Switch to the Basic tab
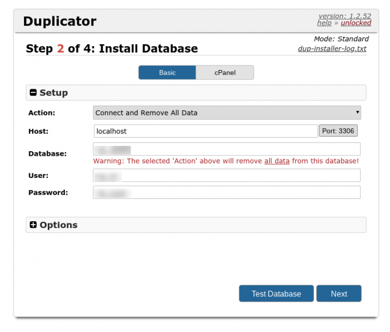This screenshot has width=390, height=332. [x=167, y=72]
